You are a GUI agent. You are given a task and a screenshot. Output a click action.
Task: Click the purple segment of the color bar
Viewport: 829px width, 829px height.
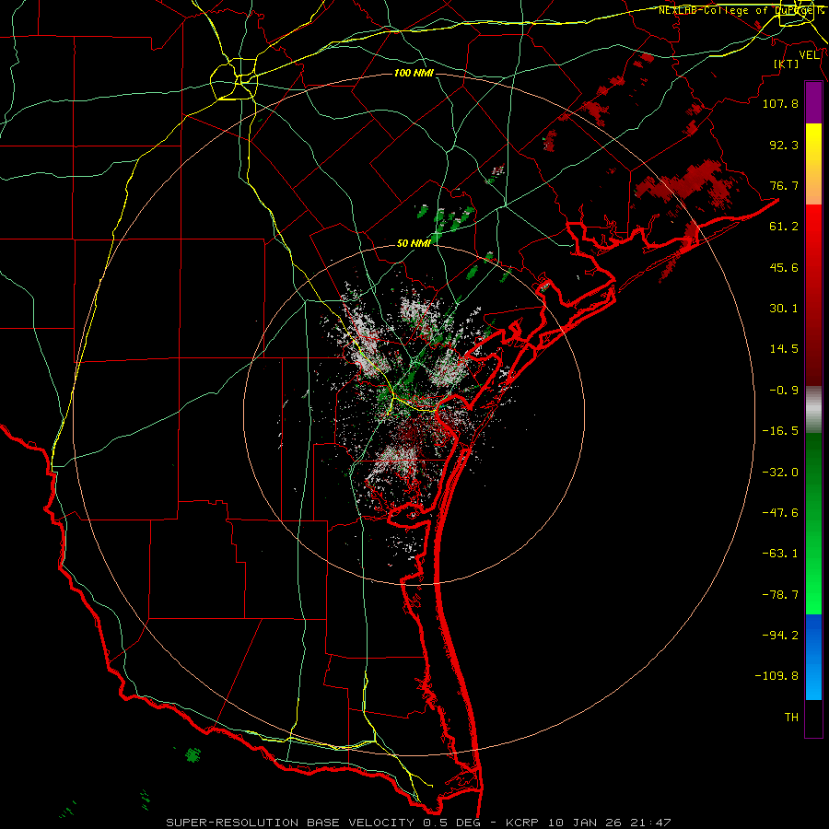[x=813, y=102]
